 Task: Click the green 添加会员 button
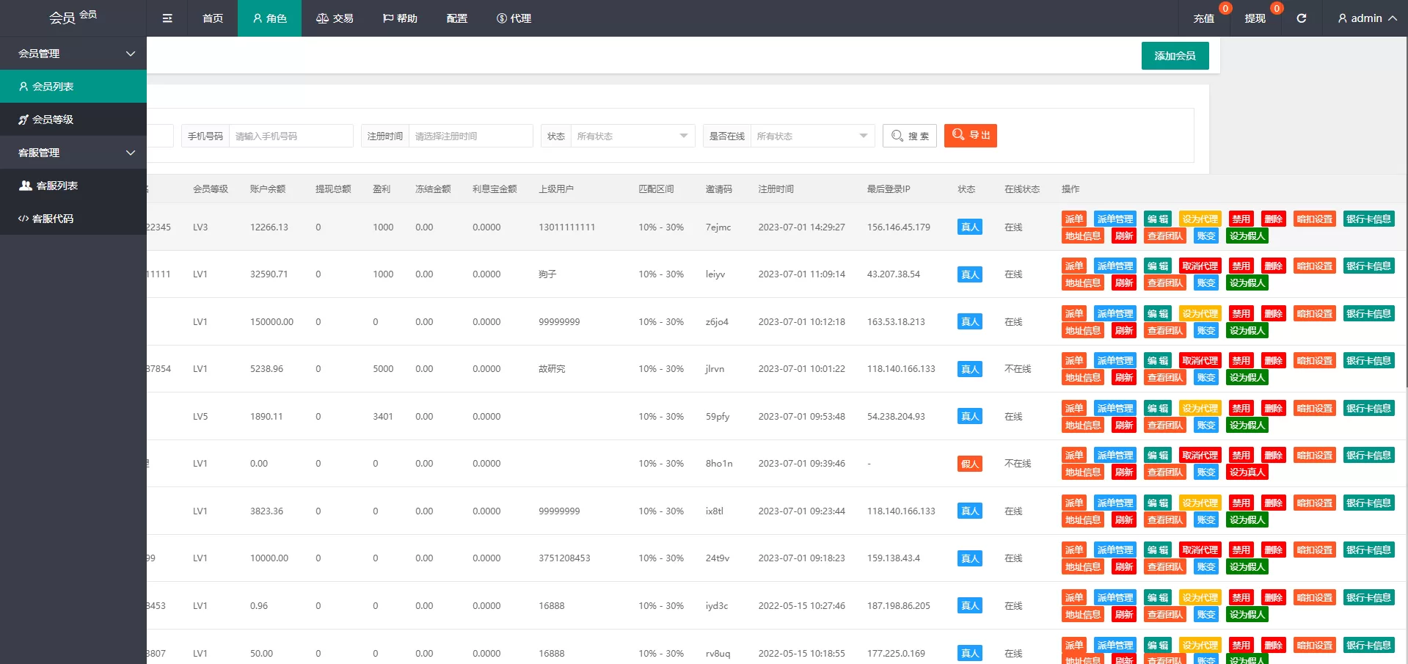point(1175,56)
